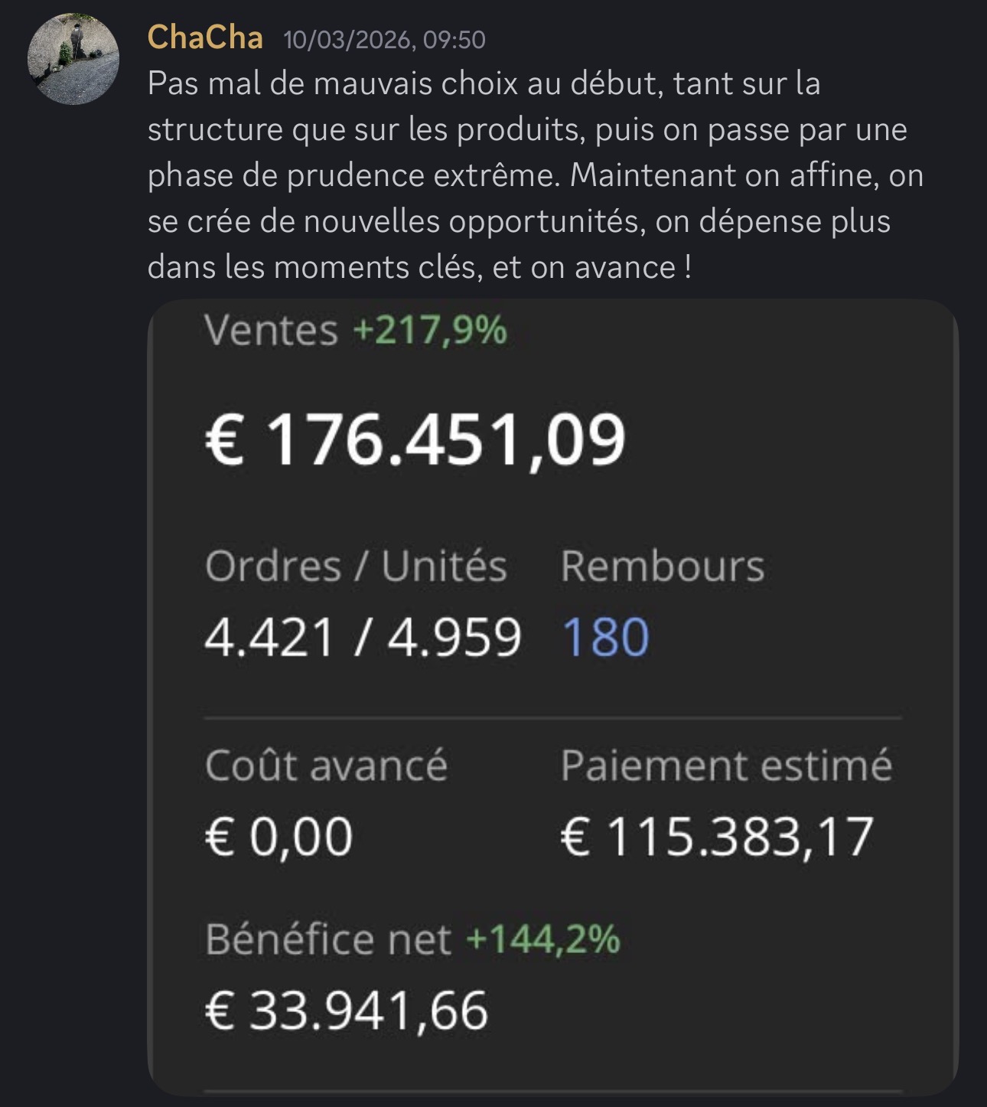Click the € 33.941,66 net profit amount
987x1107 pixels.
pos(347,1011)
